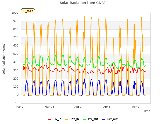Click the Apr 5 x-axis tick label

tap(107, 107)
